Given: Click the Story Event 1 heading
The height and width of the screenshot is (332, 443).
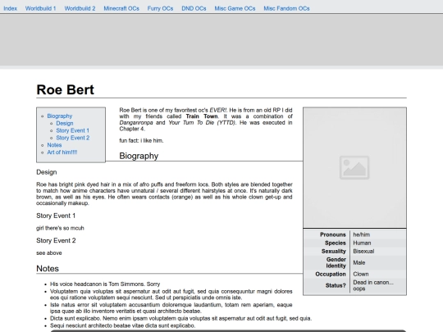Looking at the screenshot, I should point(56,216).
